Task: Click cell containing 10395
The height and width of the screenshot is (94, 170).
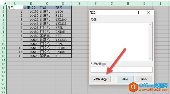Action: point(31,11)
